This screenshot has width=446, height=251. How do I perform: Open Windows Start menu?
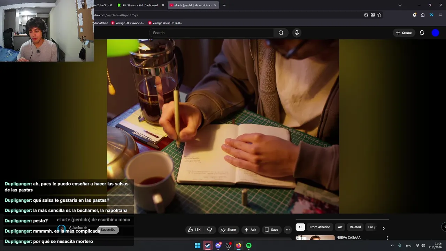tap(198, 245)
